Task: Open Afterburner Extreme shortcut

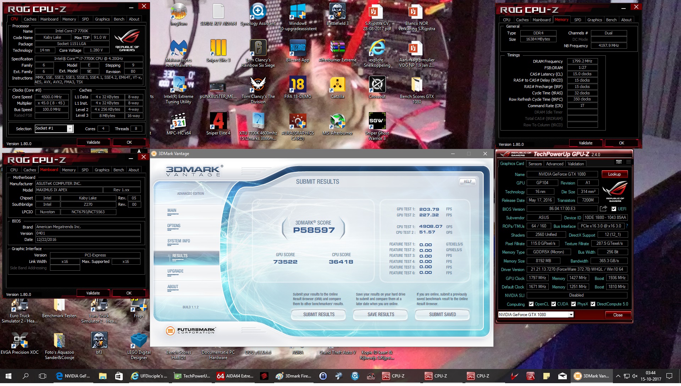Action: [x=338, y=51]
